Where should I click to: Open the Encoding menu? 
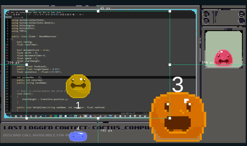pos(22,12)
